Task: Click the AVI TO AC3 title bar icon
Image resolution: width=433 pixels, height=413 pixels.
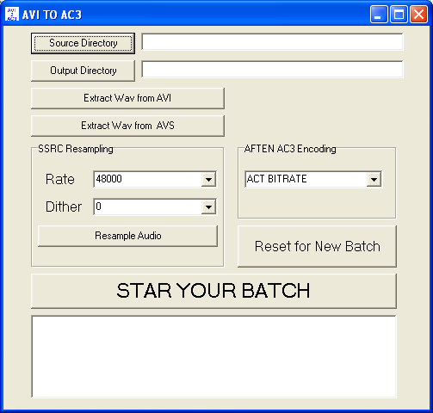Action: tap(12, 14)
